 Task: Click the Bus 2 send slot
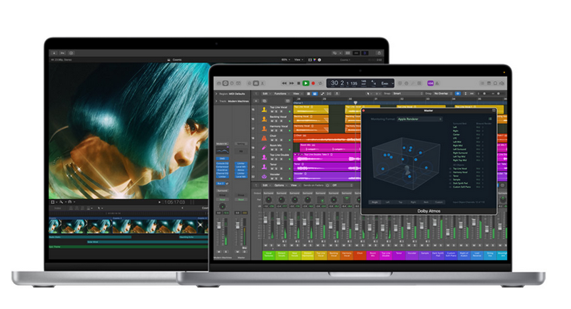coord(220,184)
